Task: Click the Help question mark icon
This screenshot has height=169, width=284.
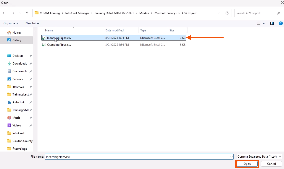Action: (x=281, y=23)
